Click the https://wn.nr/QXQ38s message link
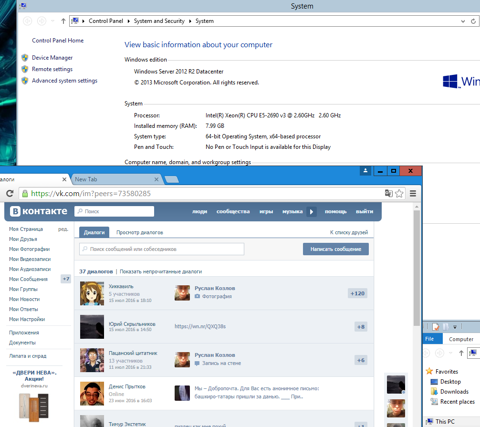Screen dimensions: 480x427 click(200, 326)
